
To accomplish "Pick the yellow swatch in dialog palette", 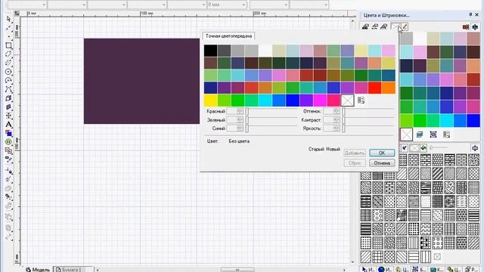I will click(x=210, y=100).
